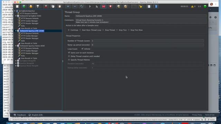Toggle Same user on each iteration checkbox
This screenshot has height=124, width=221.
[x=69, y=53]
